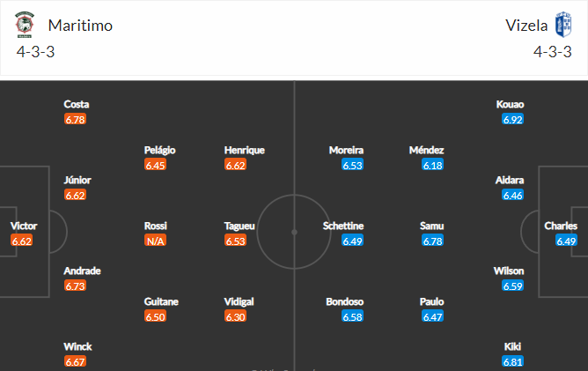Screen dimensions: 588x371
Task: Open the Maritimo team name link
Action: (80, 26)
